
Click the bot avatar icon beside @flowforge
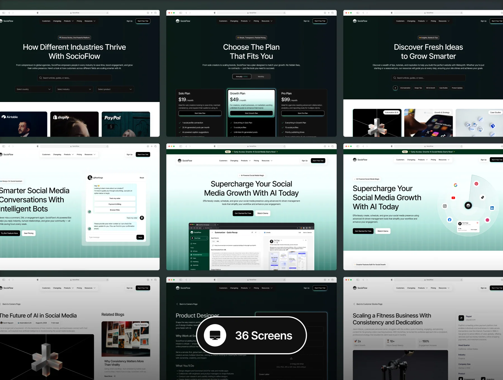coord(90,178)
